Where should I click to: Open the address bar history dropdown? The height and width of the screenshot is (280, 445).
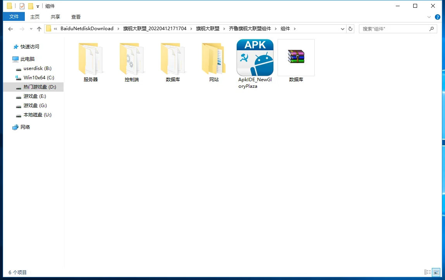tap(343, 29)
